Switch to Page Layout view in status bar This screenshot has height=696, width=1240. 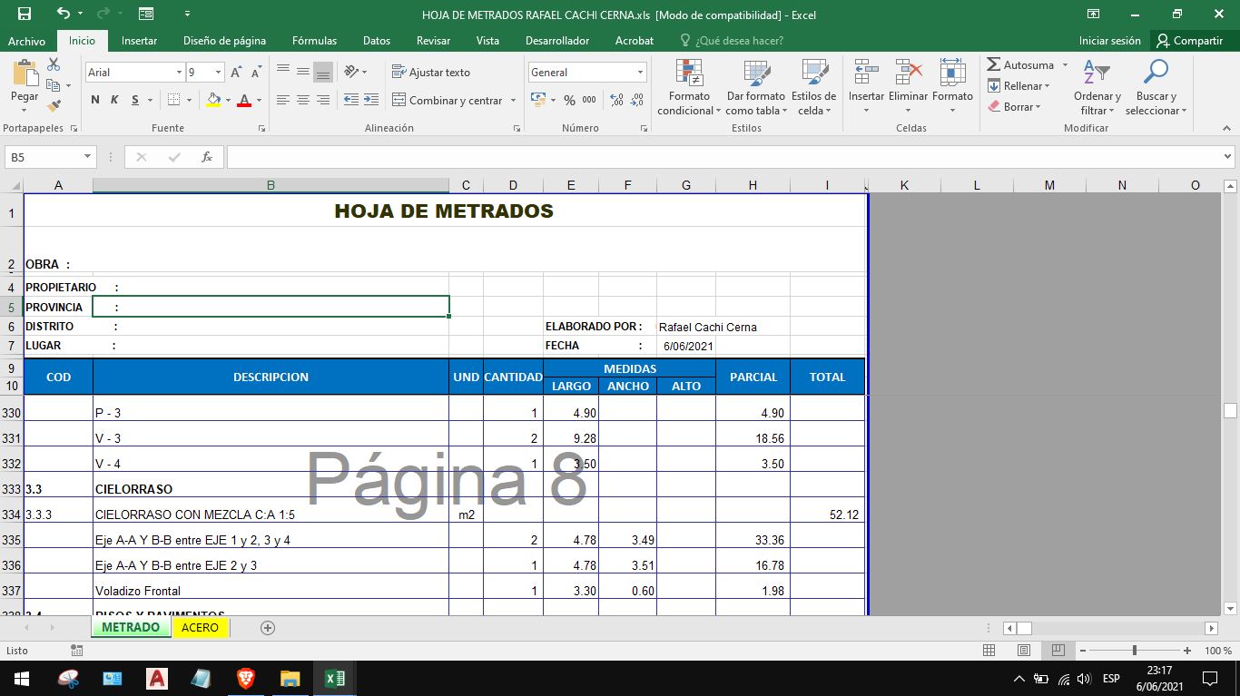[x=1023, y=651]
